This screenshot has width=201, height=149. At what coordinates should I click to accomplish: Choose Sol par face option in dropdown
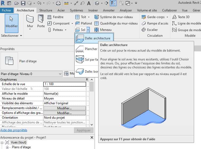click(x=87, y=59)
